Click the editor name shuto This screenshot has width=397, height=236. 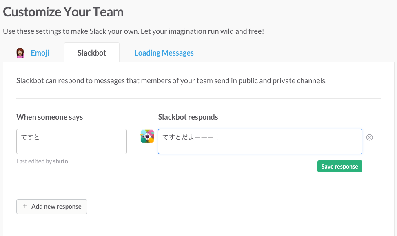point(60,161)
